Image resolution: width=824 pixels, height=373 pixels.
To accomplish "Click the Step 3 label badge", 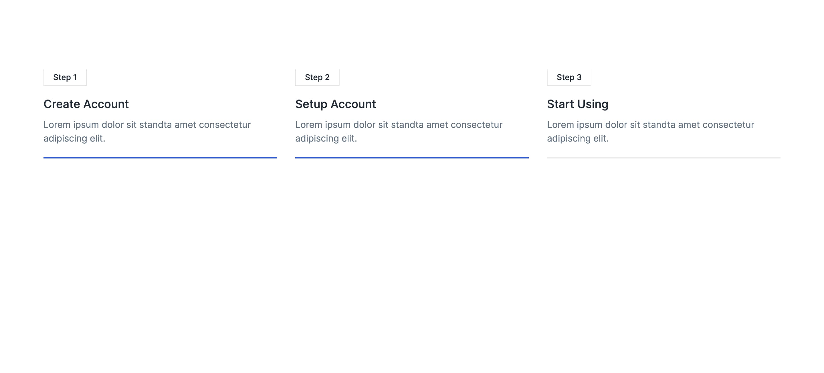I will coord(569,77).
